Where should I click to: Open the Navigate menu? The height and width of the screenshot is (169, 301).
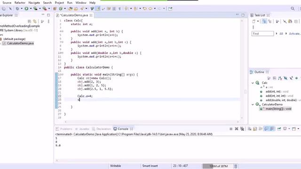(34, 3)
